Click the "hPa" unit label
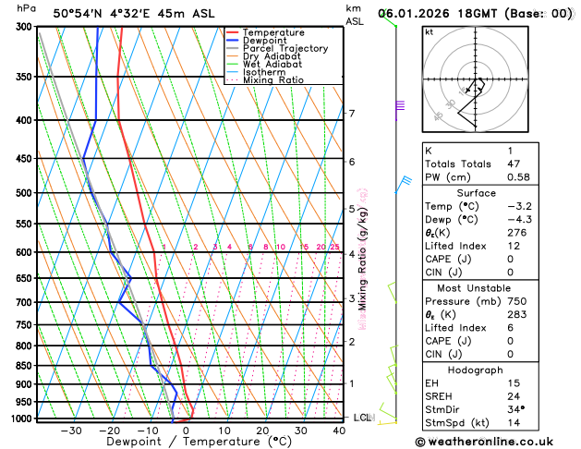Screen dimensions: 581x449 26,8
